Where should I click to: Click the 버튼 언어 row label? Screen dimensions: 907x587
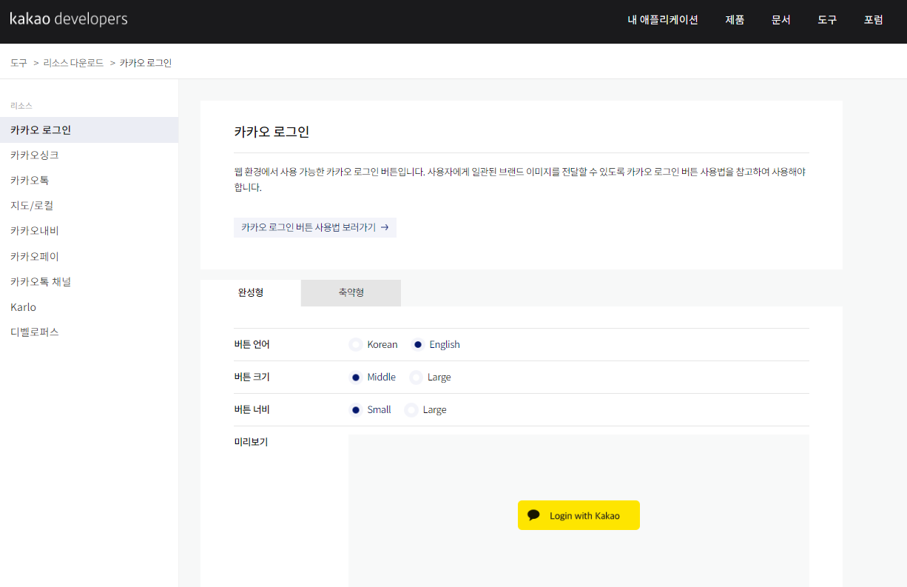coord(252,344)
